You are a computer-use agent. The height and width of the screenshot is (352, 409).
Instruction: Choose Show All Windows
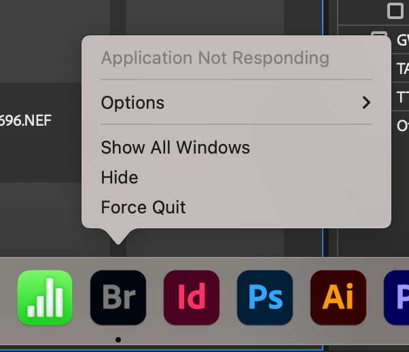pyautogui.click(x=175, y=147)
